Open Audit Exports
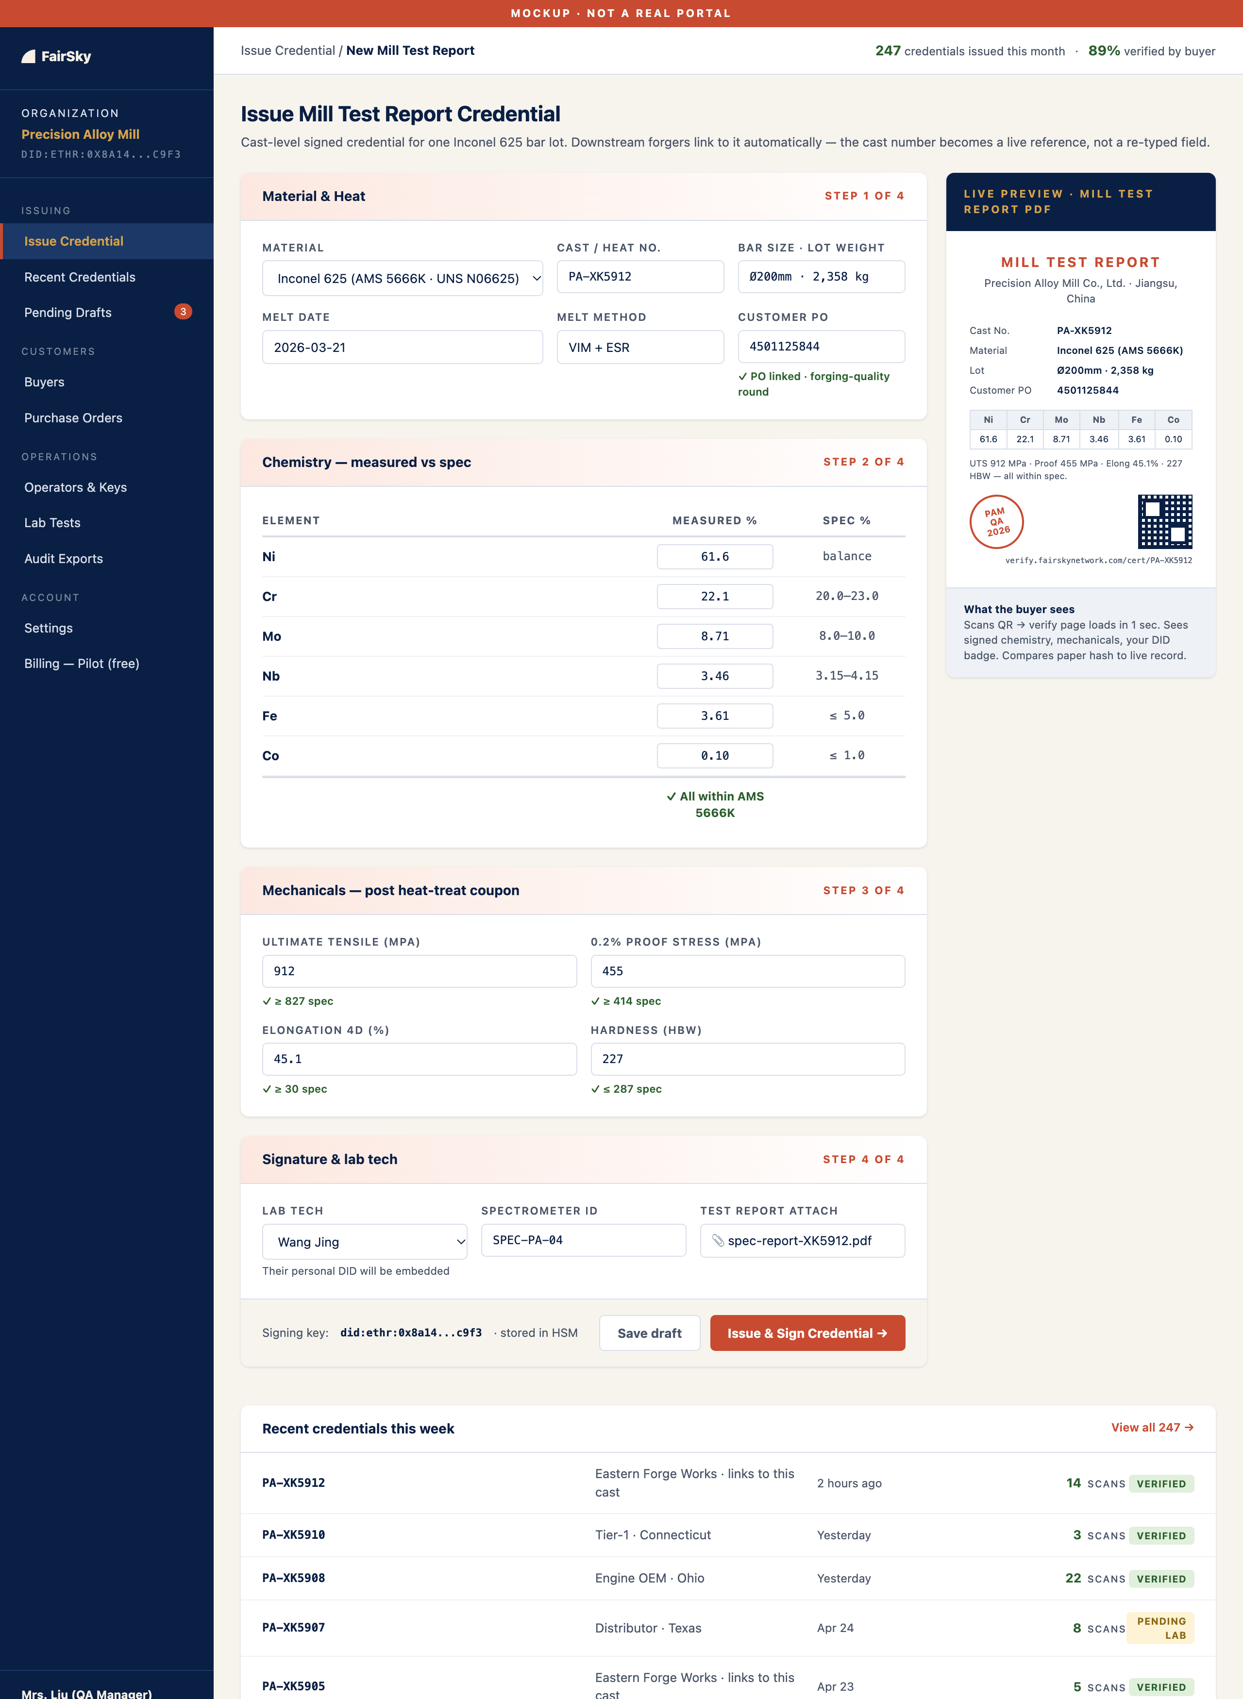Viewport: 1243px width, 1699px height. (107, 558)
